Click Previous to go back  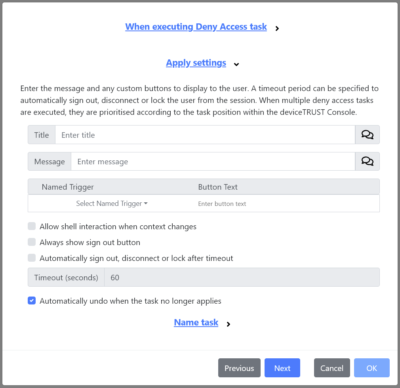click(x=239, y=368)
